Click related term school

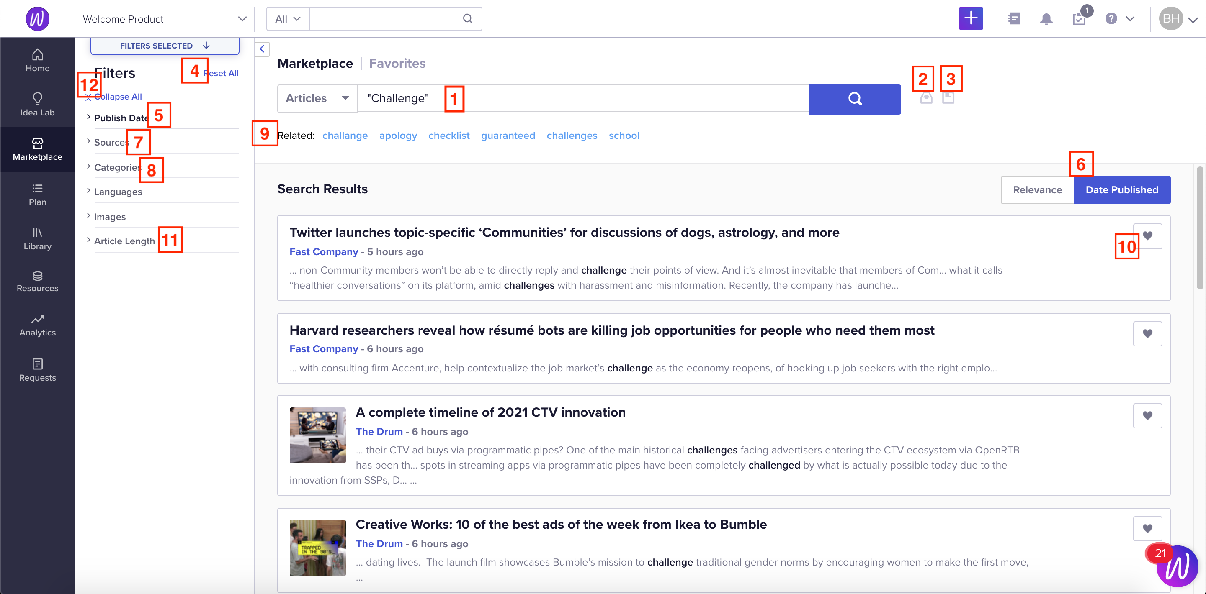click(x=624, y=136)
